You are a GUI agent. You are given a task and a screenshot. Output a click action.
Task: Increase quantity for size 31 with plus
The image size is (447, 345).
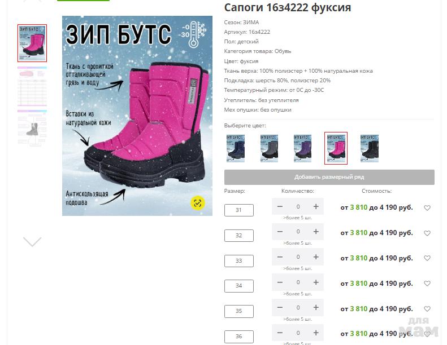316,206
